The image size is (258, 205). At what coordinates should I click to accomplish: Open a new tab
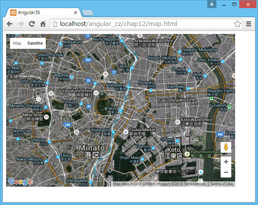[x=88, y=12]
